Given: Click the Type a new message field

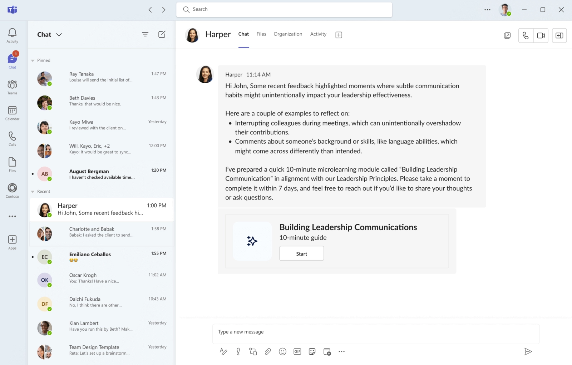Looking at the screenshot, I should pos(375,332).
